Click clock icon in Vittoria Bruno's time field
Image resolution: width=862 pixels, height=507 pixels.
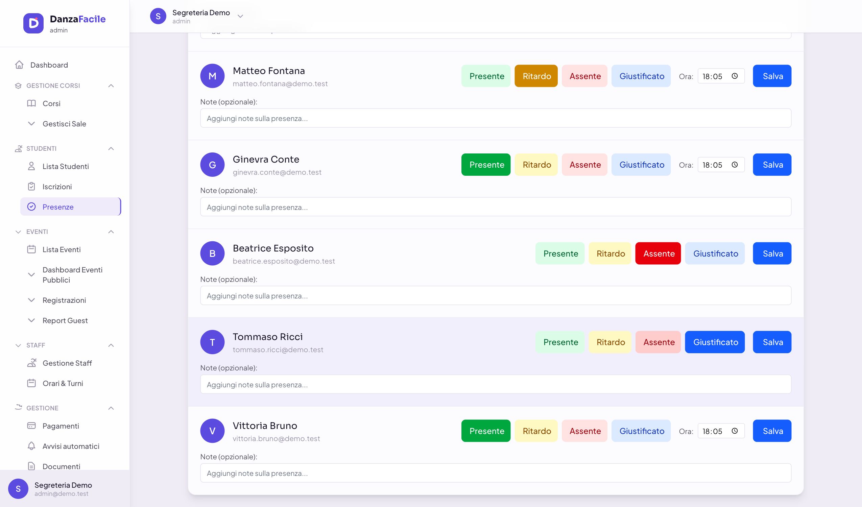point(735,431)
